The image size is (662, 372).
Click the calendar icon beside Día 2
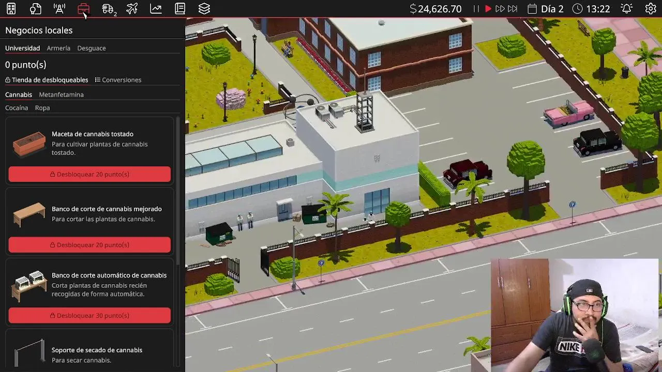coord(532,9)
